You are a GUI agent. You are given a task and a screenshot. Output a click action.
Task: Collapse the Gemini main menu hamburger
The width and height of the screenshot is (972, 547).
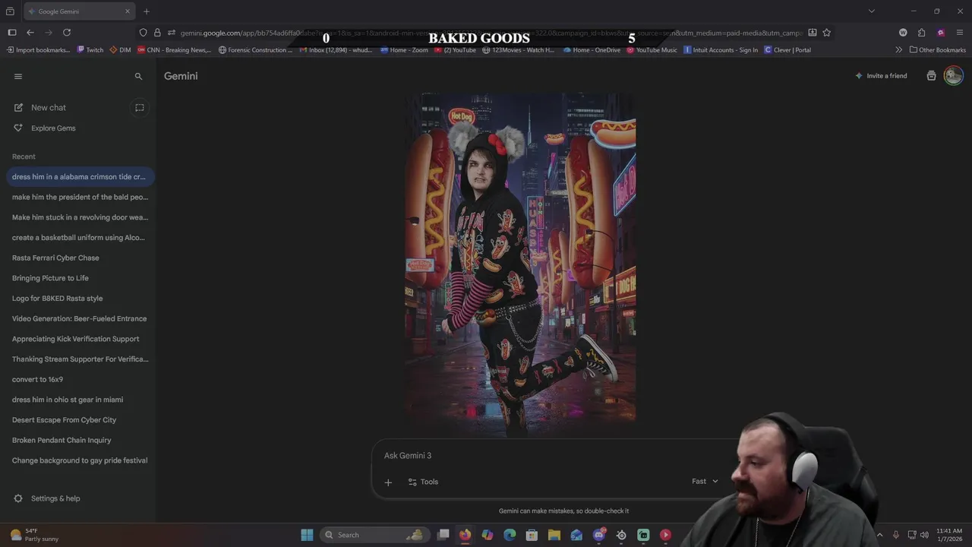tap(18, 76)
